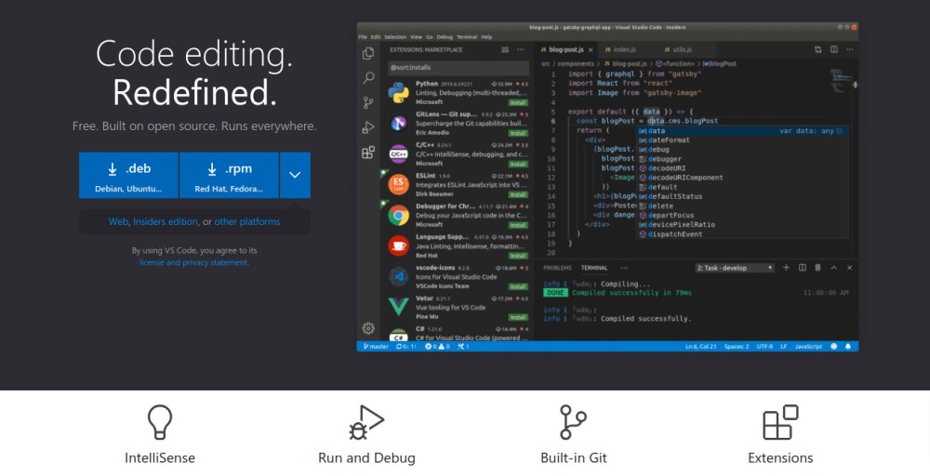Click the feedback smiley in the status bar
This screenshot has height=476, width=930.
pos(834,346)
